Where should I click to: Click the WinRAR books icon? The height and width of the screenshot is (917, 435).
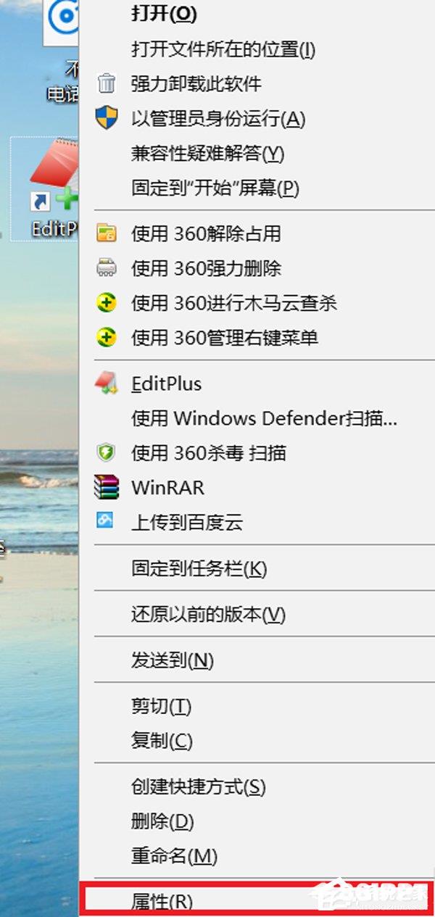[x=107, y=488]
